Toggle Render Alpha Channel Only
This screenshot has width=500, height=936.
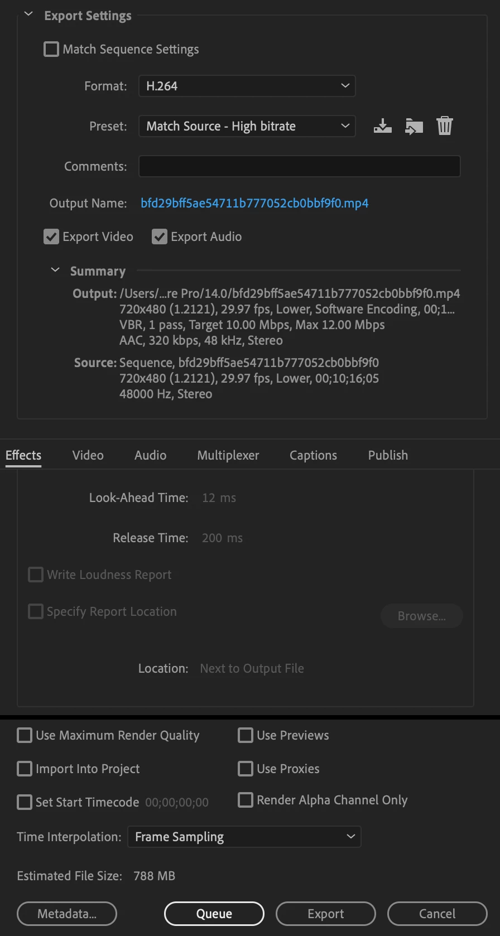click(246, 800)
